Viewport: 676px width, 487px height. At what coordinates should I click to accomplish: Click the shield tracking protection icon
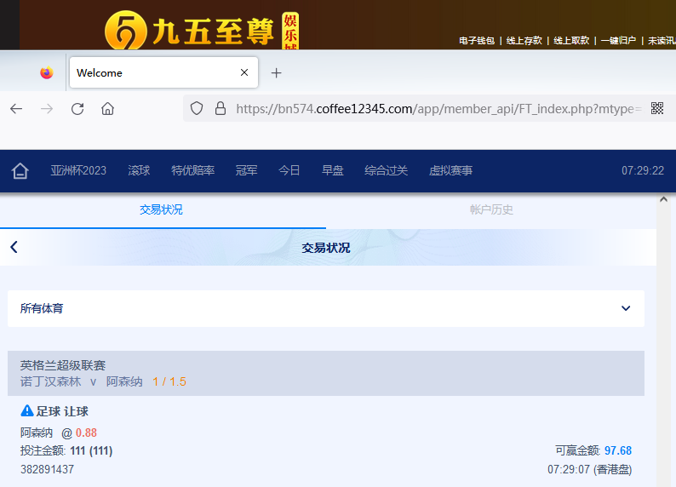197,109
